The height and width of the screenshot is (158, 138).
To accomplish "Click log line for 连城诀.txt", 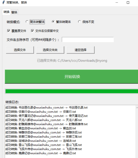I will coord(41,141).
